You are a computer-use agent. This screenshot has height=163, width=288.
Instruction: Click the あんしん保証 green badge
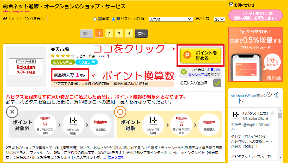(63, 62)
